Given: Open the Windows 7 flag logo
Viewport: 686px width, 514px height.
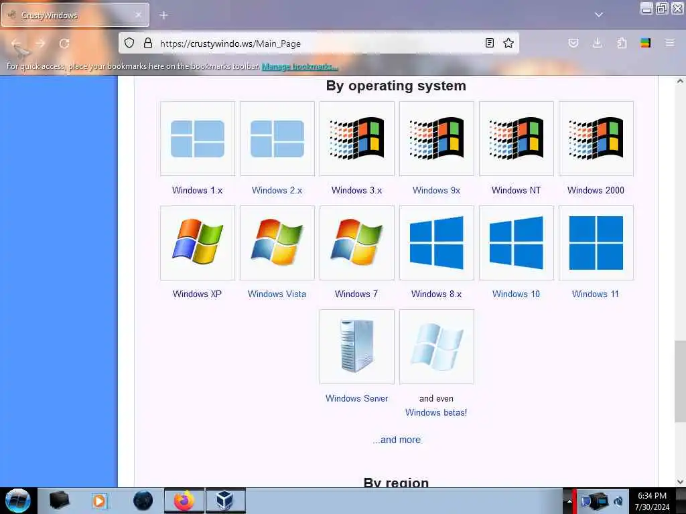Looking at the screenshot, I should click(x=356, y=242).
